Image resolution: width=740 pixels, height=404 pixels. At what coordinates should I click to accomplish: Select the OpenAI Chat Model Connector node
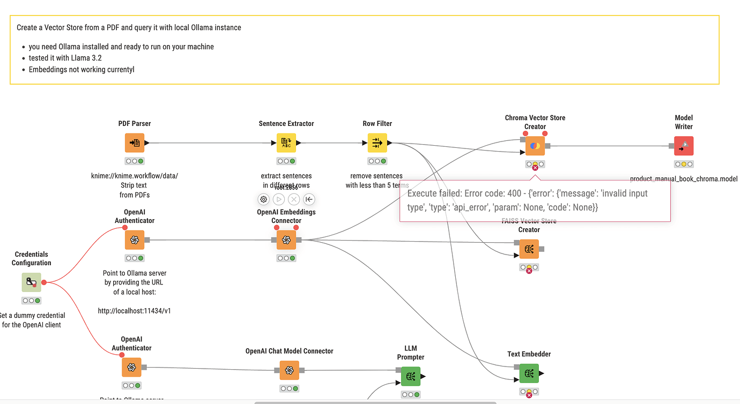[289, 370]
